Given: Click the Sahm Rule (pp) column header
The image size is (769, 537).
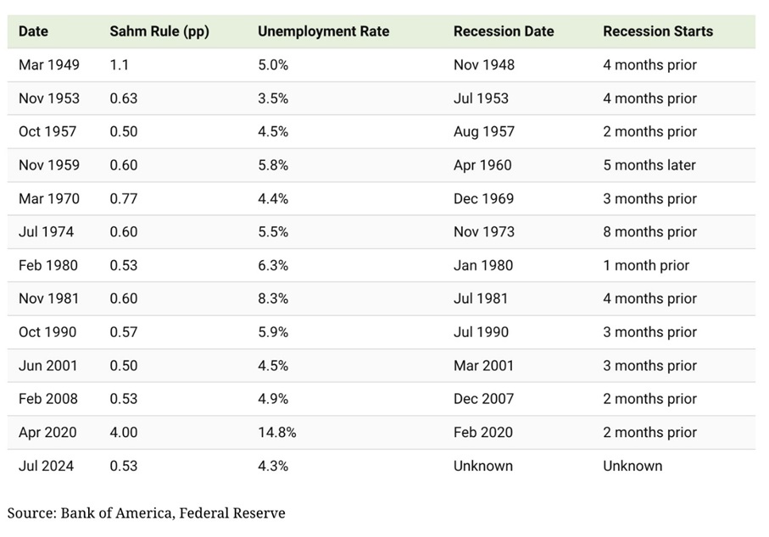Looking at the screenshot, I should (x=159, y=31).
